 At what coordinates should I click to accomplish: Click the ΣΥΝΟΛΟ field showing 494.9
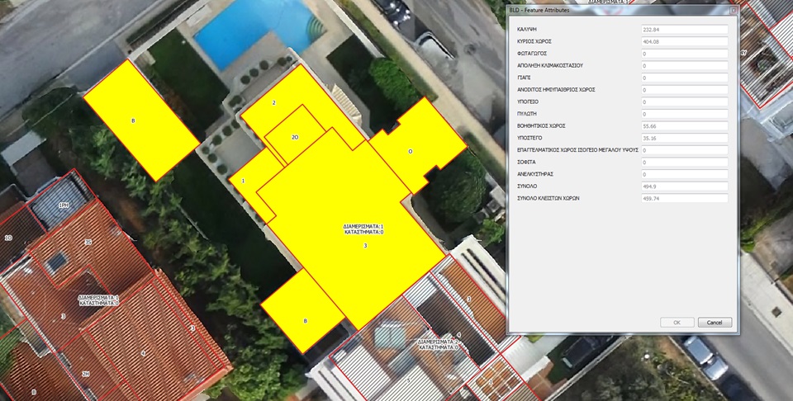click(684, 186)
